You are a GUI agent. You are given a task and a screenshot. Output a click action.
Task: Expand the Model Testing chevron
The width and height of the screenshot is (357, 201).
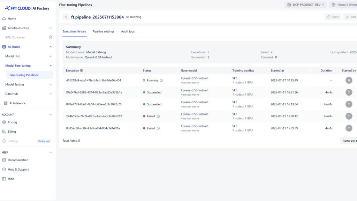pos(51,84)
